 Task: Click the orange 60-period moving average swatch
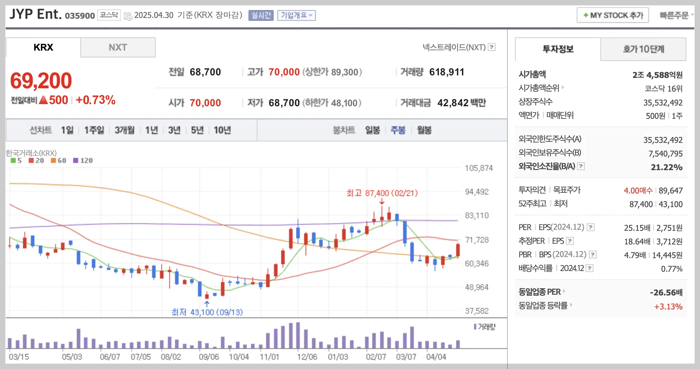53,160
